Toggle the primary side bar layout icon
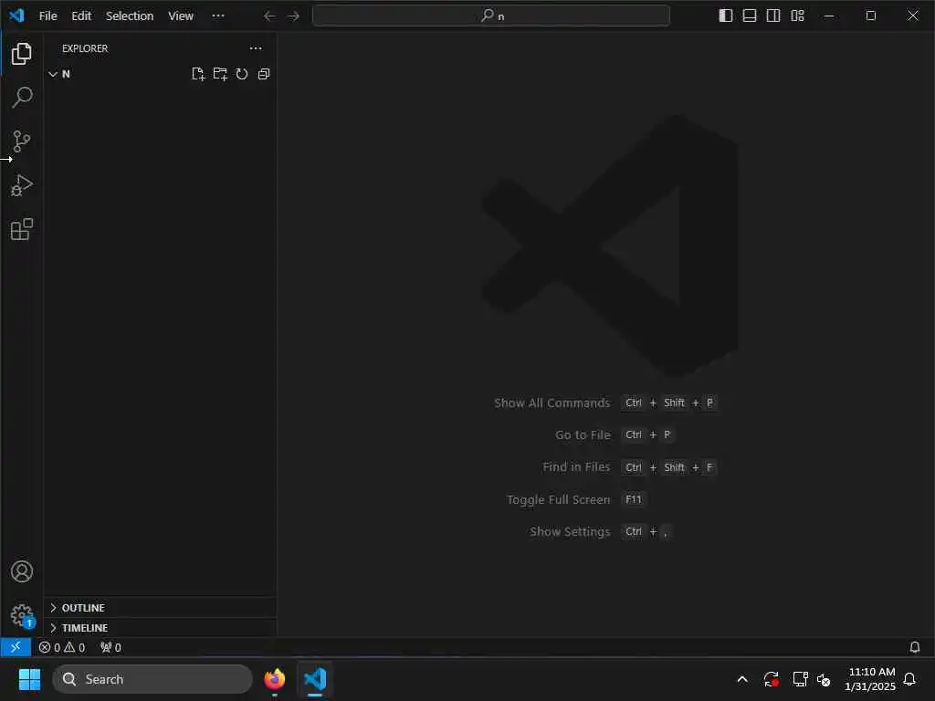The height and width of the screenshot is (701, 935). click(x=726, y=16)
